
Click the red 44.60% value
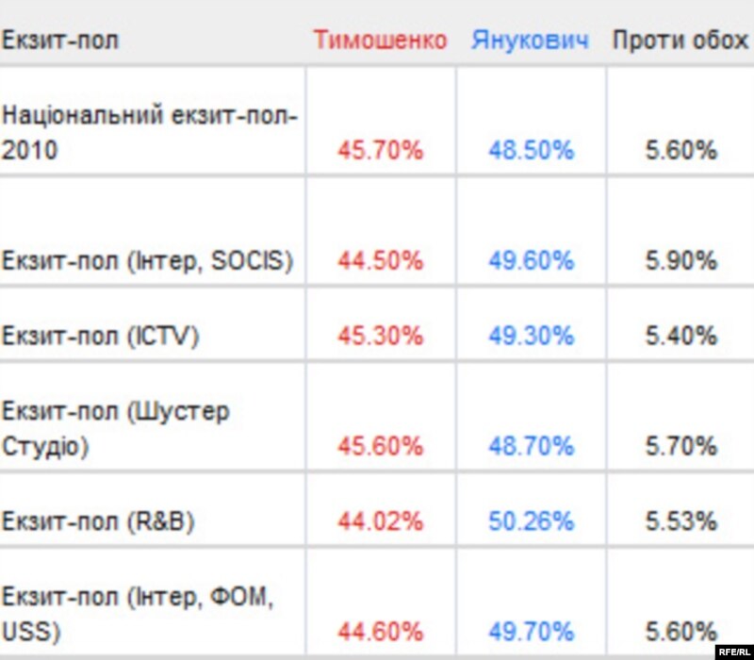pyautogui.click(x=381, y=630)
